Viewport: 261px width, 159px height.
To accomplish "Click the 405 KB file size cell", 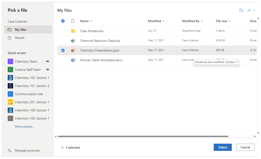I will point(220,50).
